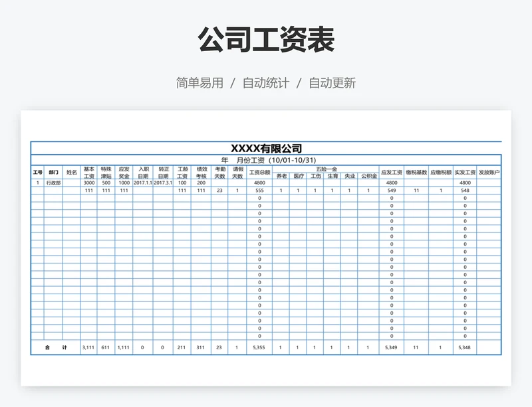Click the 公积金 sub-column header
532x407 pixels.
pos(367,175)
